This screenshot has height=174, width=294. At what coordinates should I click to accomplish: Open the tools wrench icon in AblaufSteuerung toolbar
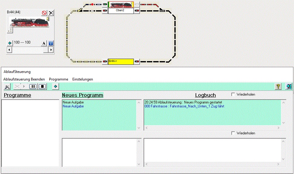7,87
